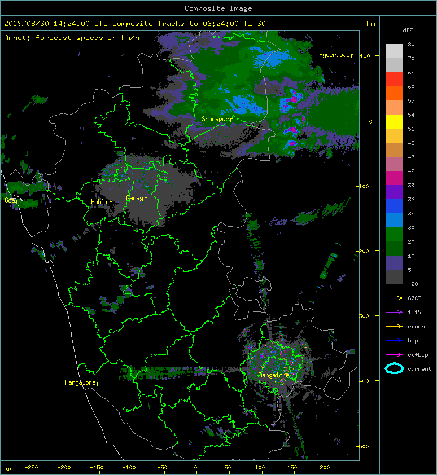The width and height of the screenshot is (437, 475).
Task: Click the cyan current ellipse symbol
Action: tap(394, 368)
